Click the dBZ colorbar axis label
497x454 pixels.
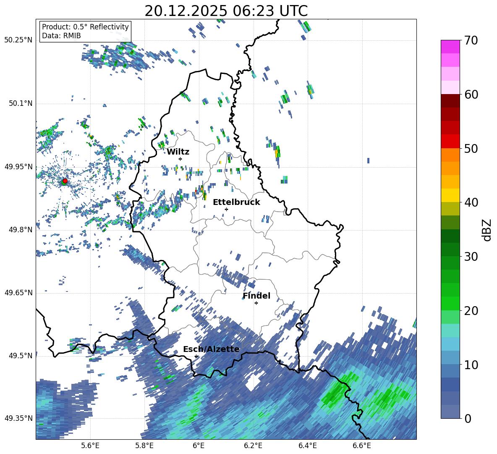[486, 230]
